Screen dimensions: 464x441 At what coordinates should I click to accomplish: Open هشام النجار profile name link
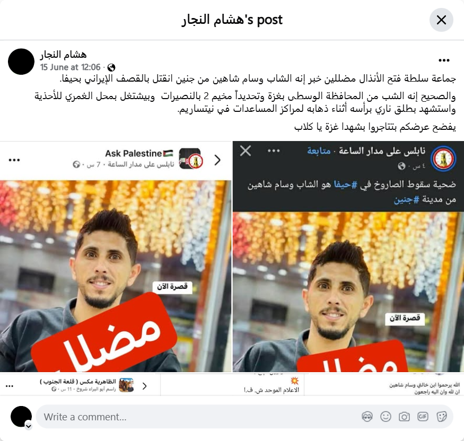click(63, 55)
